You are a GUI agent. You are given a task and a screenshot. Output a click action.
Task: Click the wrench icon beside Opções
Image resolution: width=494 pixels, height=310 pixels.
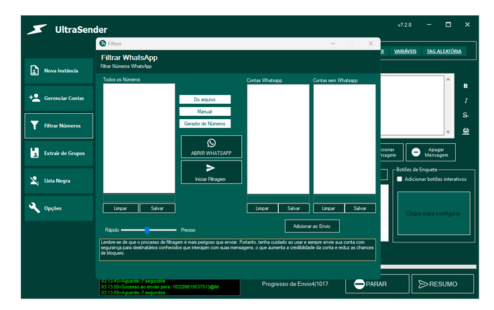tap(34, 208)
